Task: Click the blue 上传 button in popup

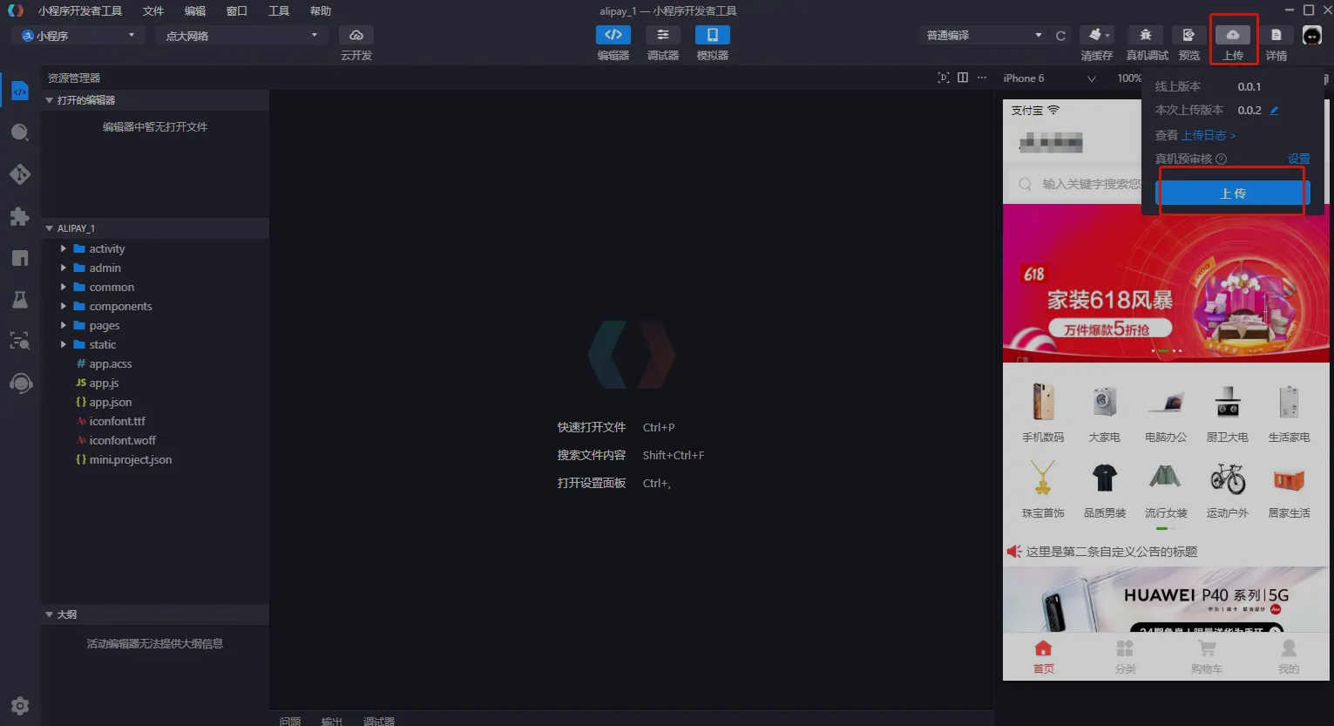Action: [1233, 193]
